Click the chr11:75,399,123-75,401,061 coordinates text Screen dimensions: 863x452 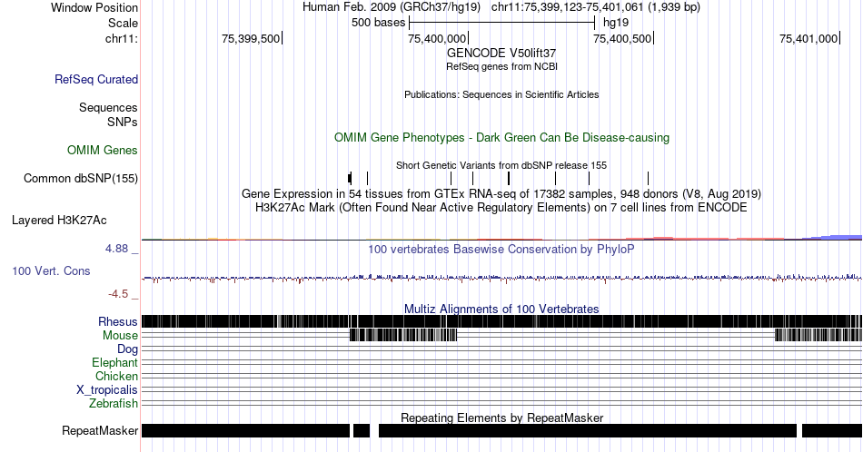[596, 7]
